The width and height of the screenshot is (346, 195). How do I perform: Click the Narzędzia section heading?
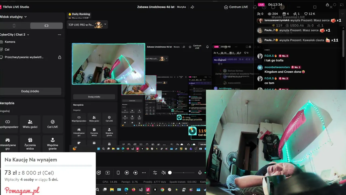(x=7, y=103)
